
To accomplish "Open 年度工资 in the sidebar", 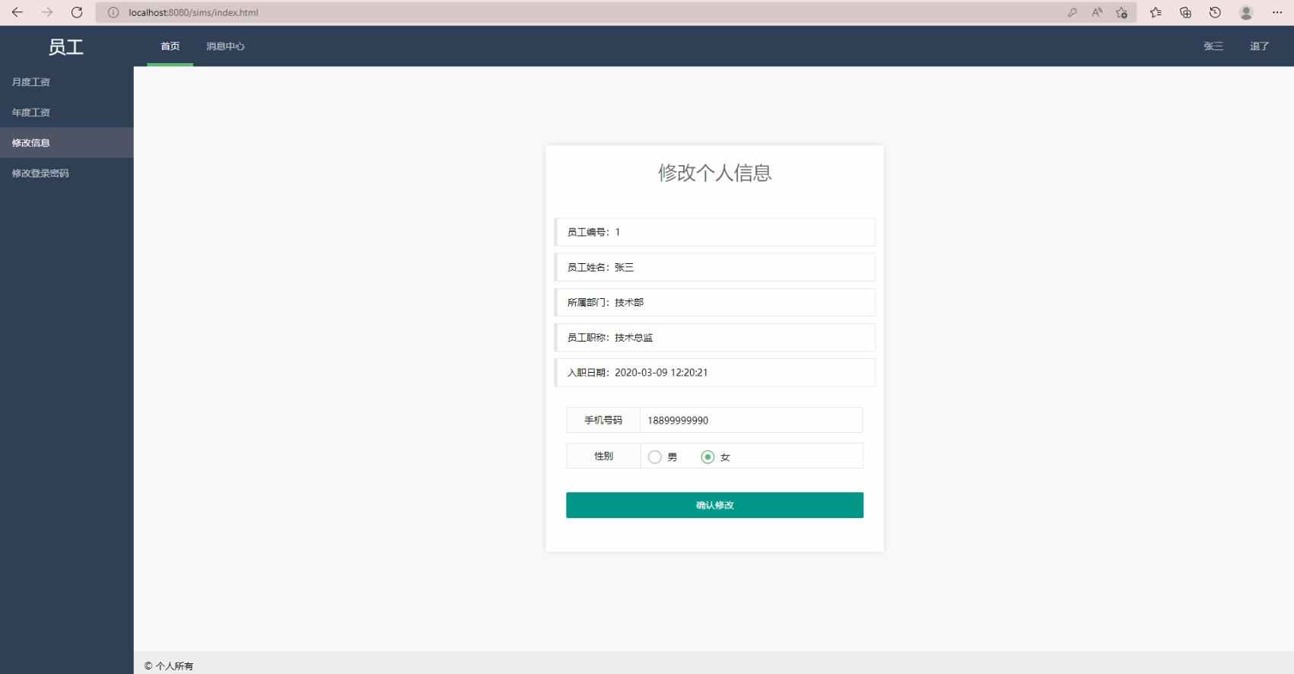I will tap(67, 113).
